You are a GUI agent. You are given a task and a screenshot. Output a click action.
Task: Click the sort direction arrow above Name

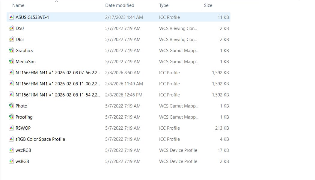(56, 1)
